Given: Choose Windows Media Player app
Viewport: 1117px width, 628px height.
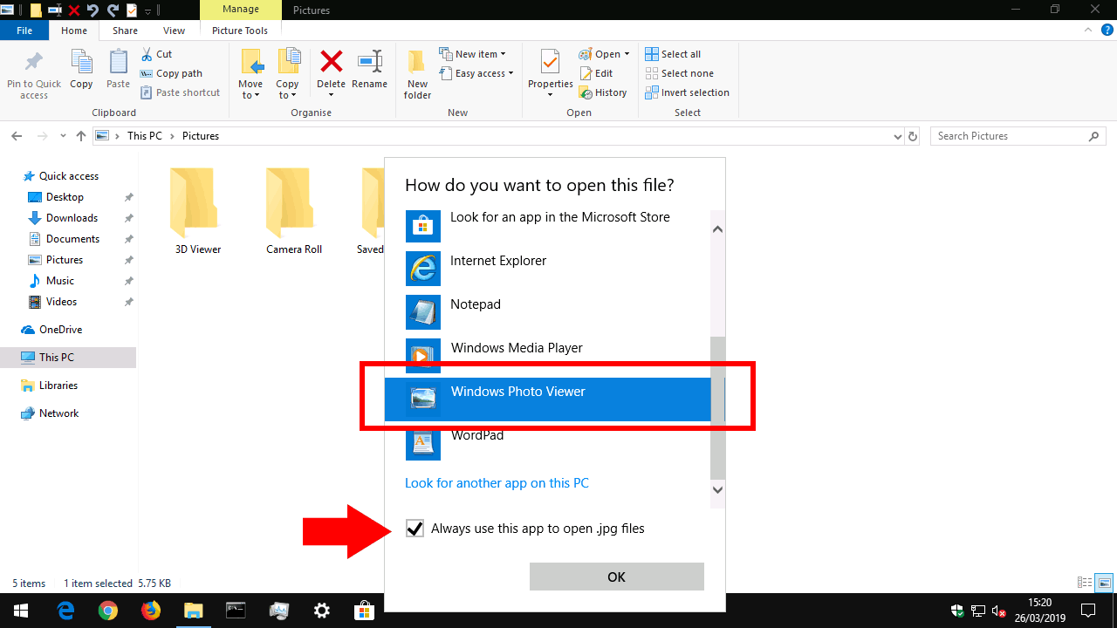Looking at the screenshot, I should point(547,356).
